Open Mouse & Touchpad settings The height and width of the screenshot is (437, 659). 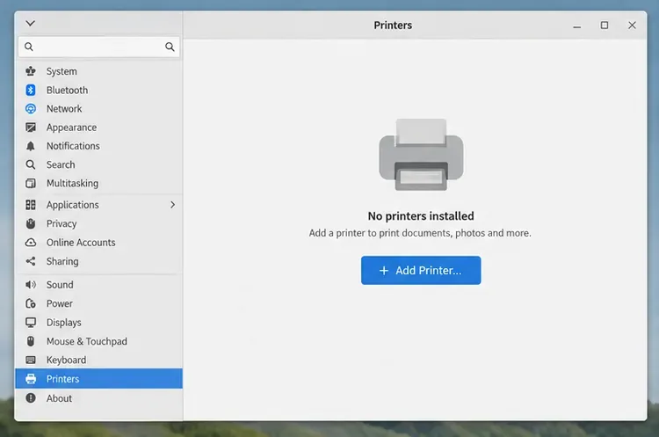point(87,341)
